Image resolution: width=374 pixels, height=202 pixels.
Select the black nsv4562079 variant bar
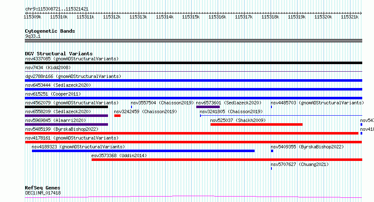[66, 107]
